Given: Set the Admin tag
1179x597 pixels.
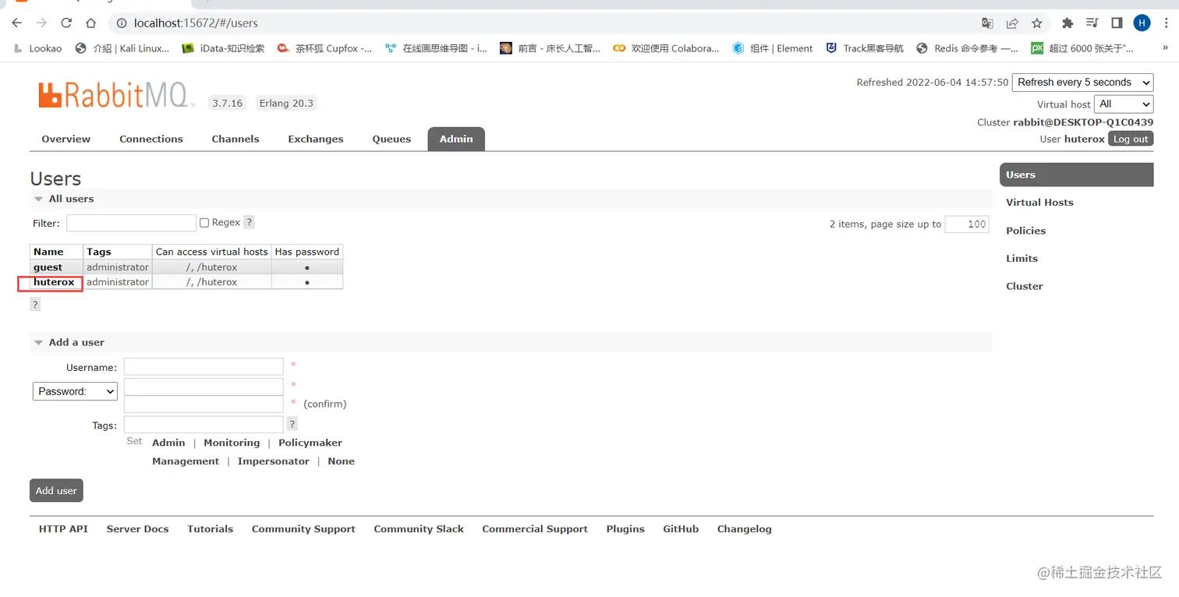Looking at the screenshot, I should (x=168, y=443).
